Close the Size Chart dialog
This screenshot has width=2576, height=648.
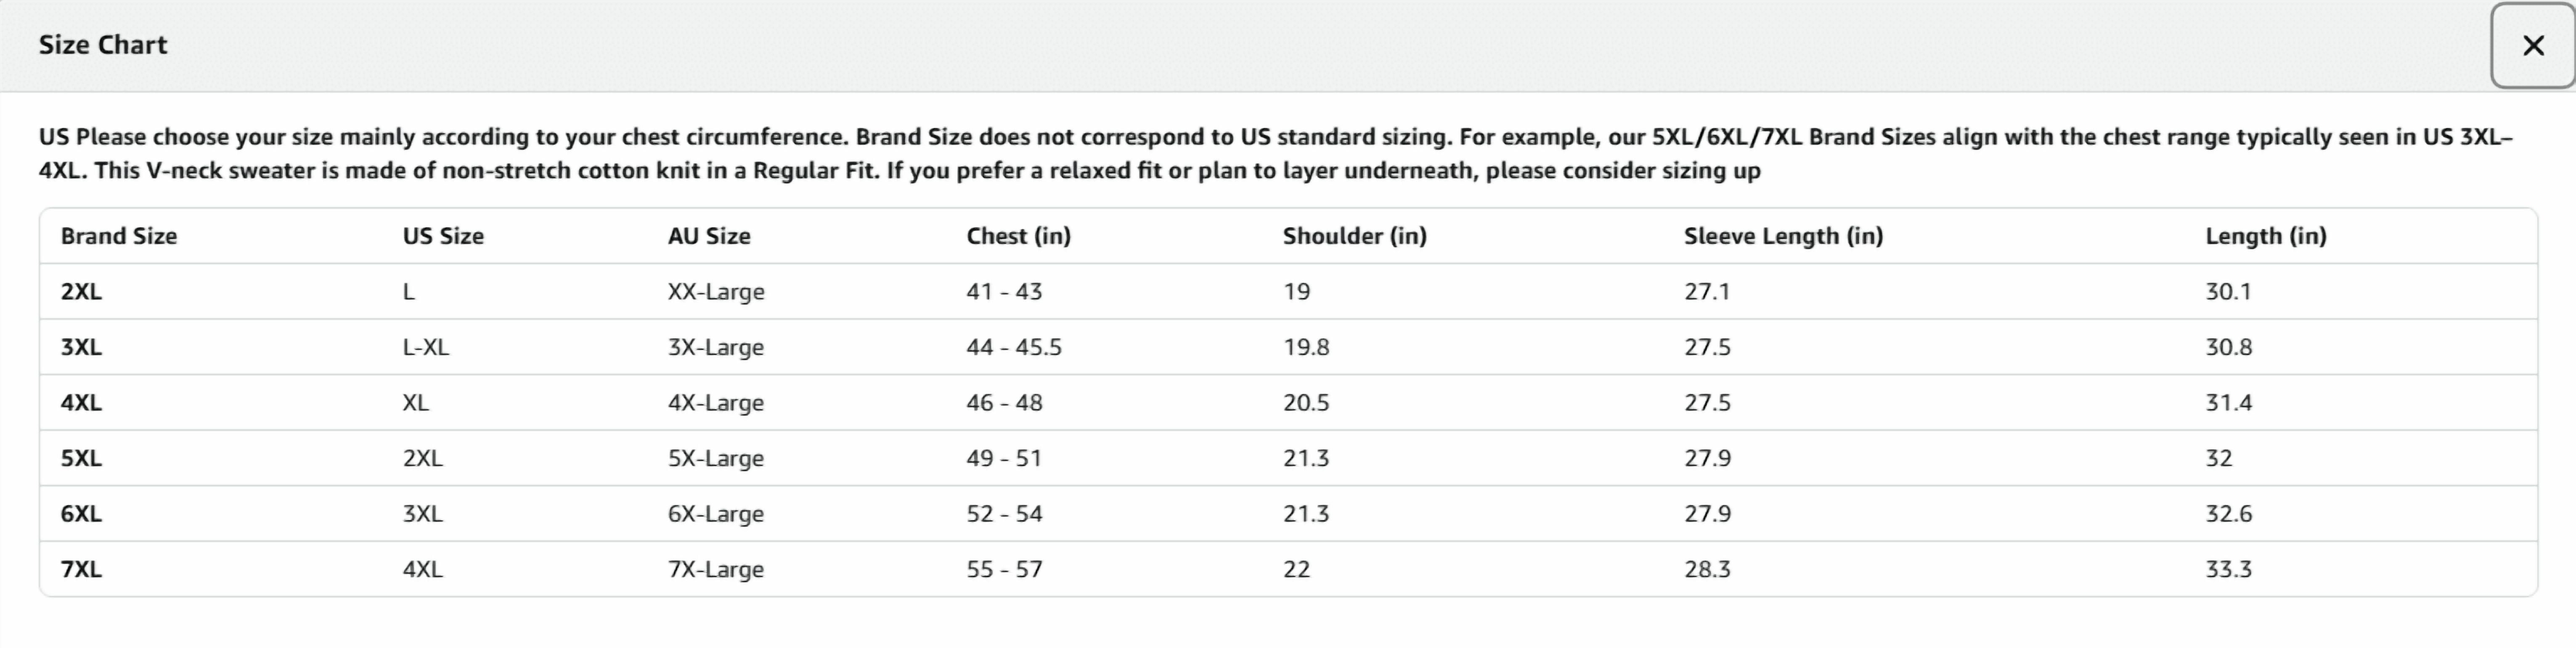pos(2532,46)
